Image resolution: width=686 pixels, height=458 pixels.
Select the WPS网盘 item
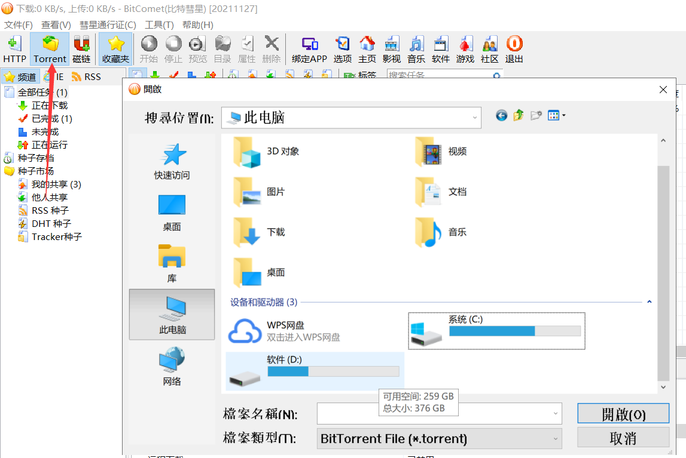[x=284, y=331]
